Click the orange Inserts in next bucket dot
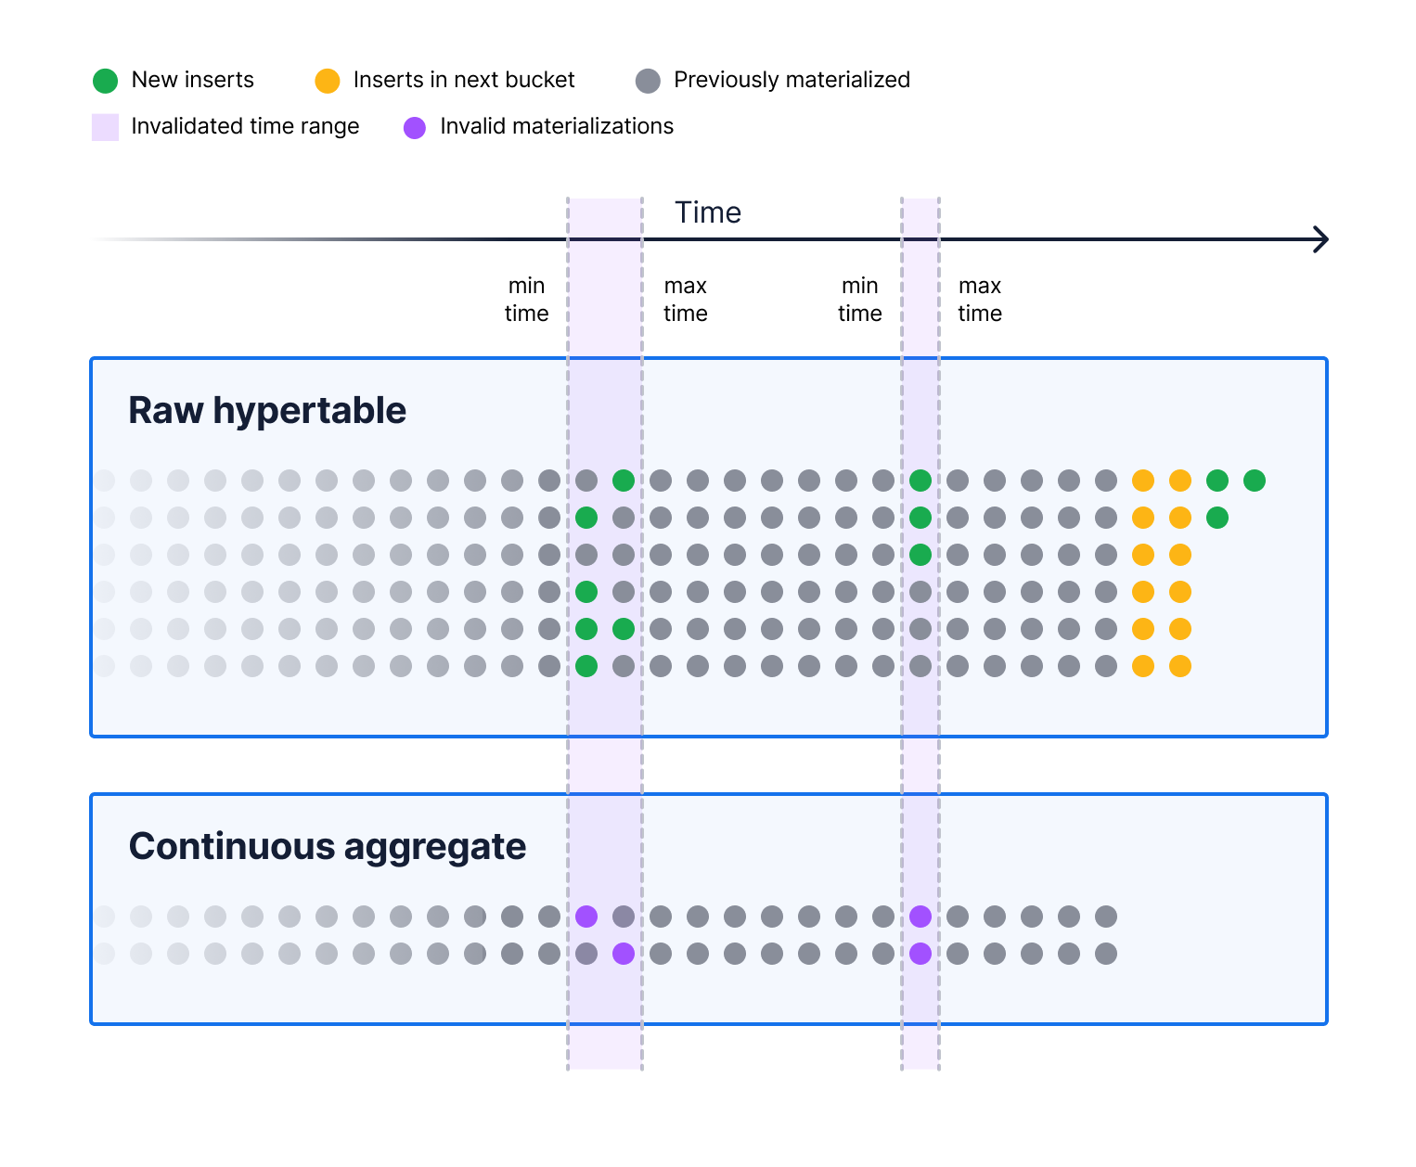The width and height of the screenshot is (1416, 1167). click(328, 81)
